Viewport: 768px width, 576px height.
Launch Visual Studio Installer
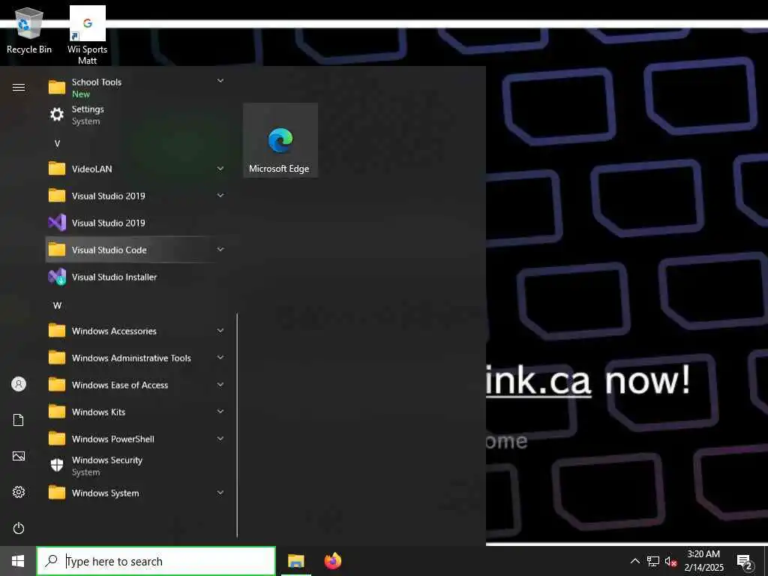(x=136, y=277)
